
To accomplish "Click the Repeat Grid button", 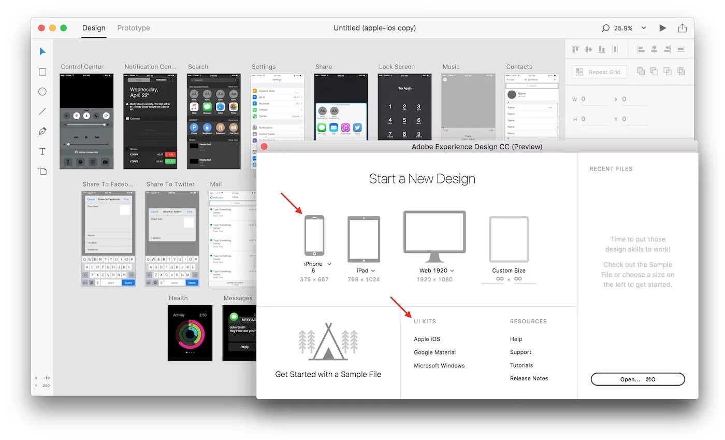I will (599, 72).
